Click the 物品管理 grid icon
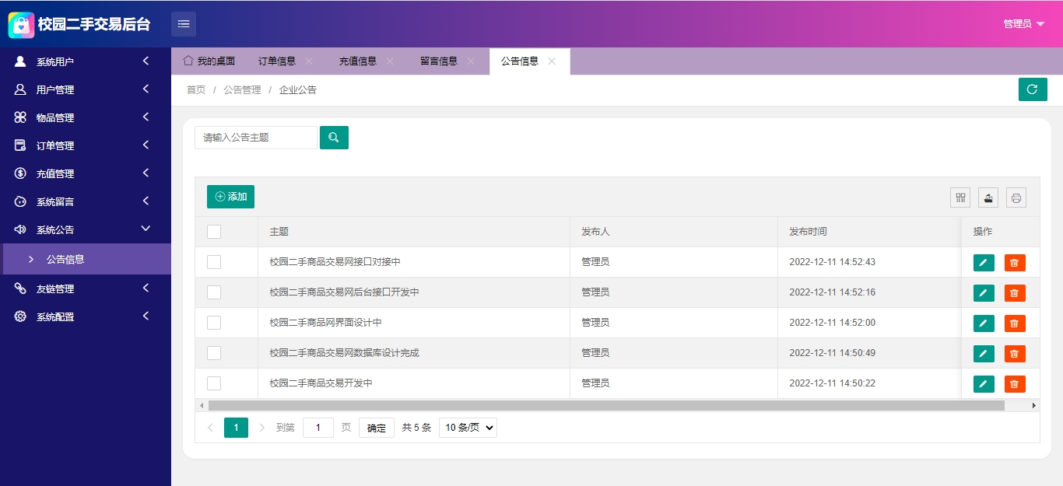 [x=20, y=117]
